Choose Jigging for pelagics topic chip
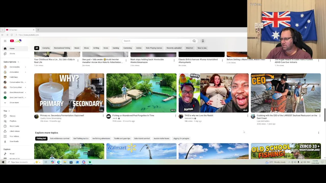Viewport: 326px width, 183px height. (x=181, y=139)
